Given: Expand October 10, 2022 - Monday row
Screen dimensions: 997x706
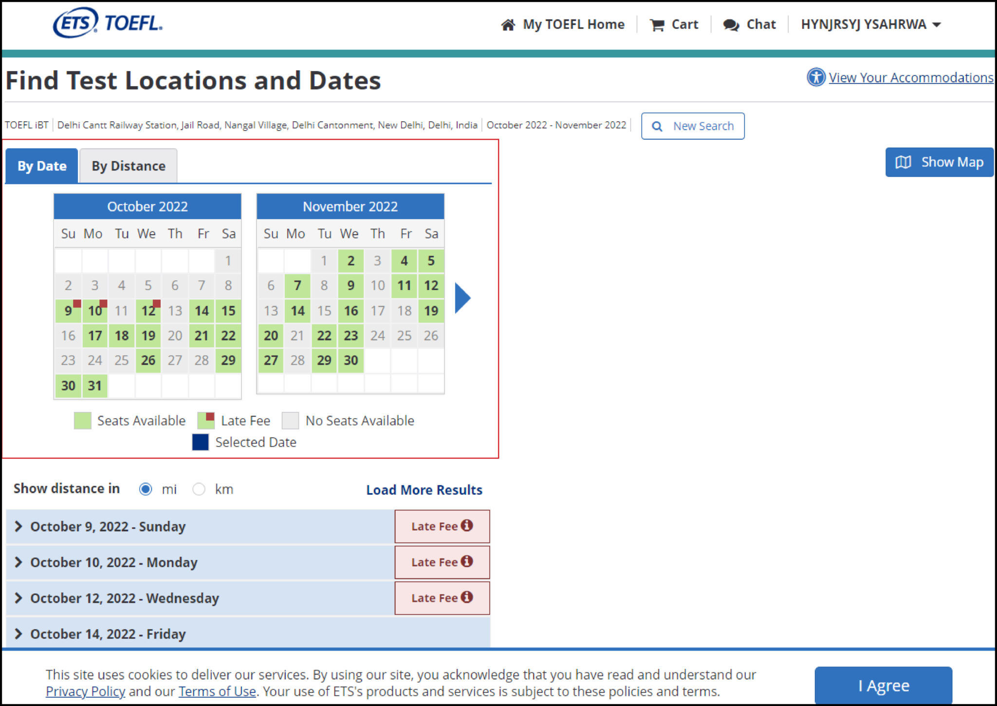Looking at the screenshot, I should 200,562.
